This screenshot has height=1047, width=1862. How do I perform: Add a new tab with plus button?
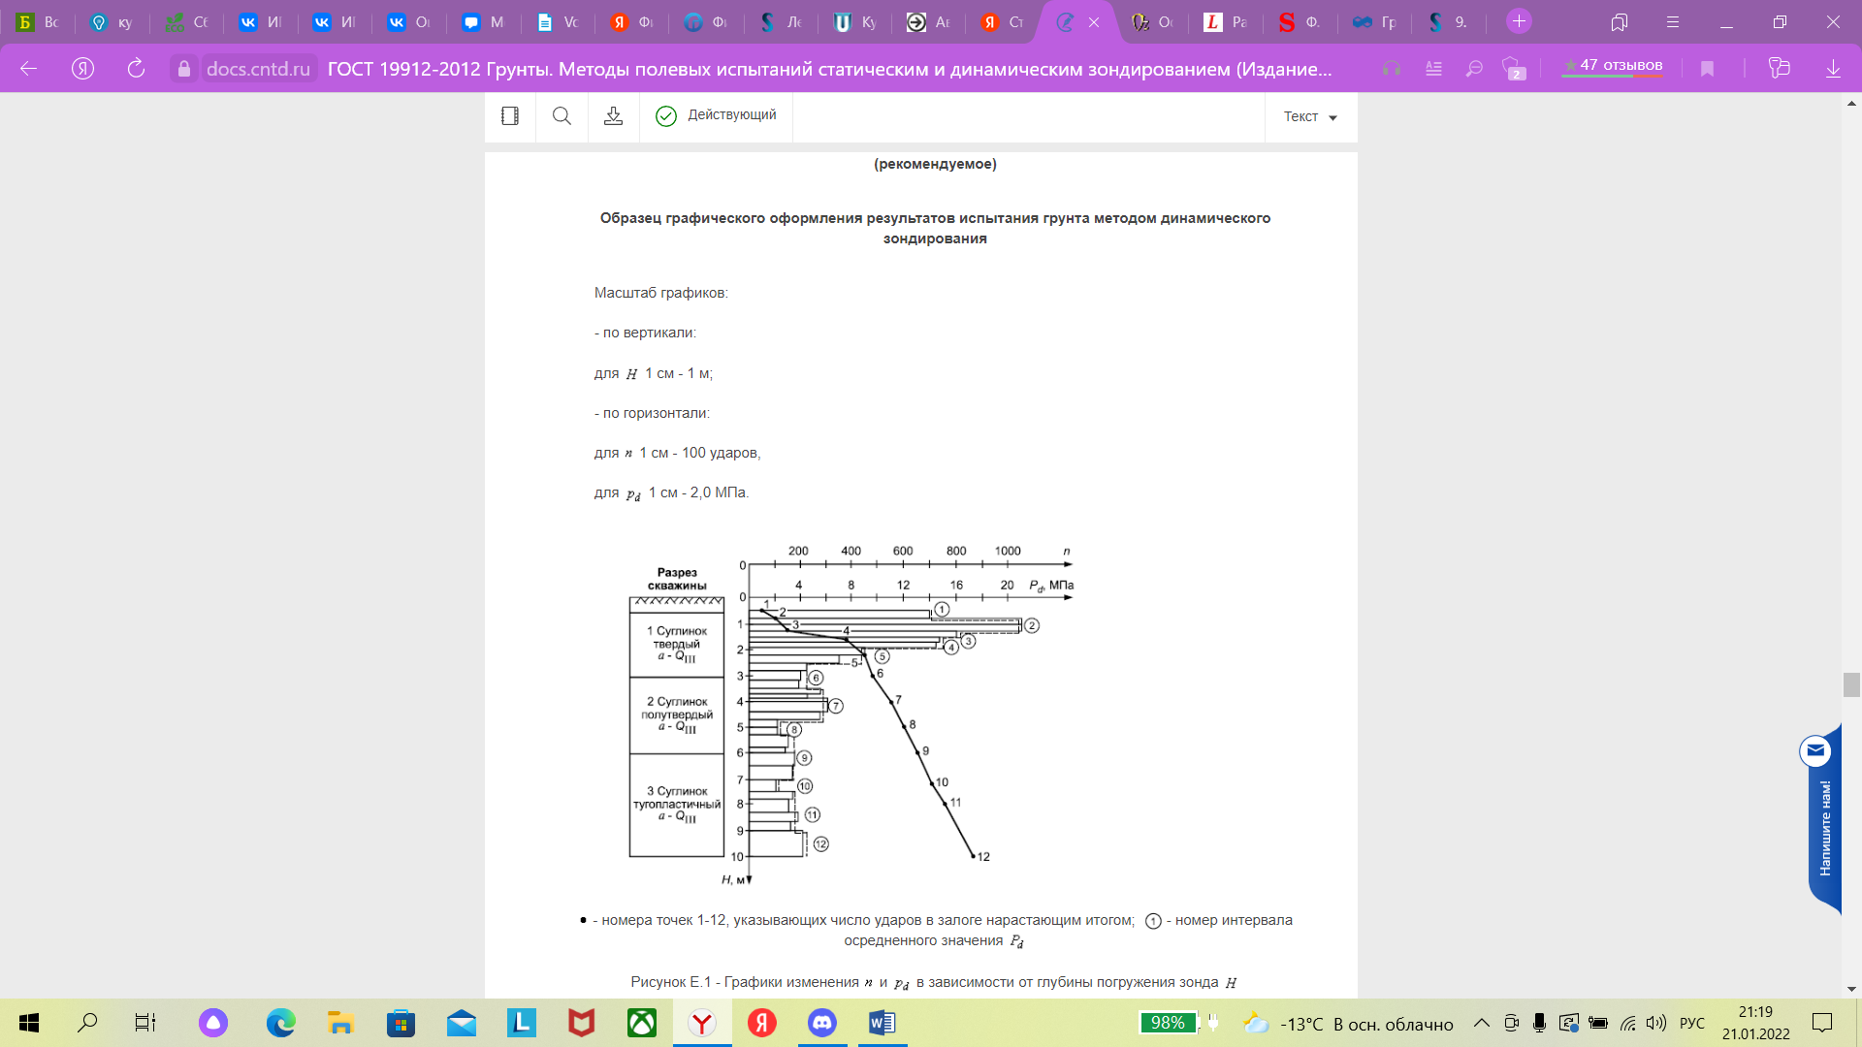point(1520,21)
